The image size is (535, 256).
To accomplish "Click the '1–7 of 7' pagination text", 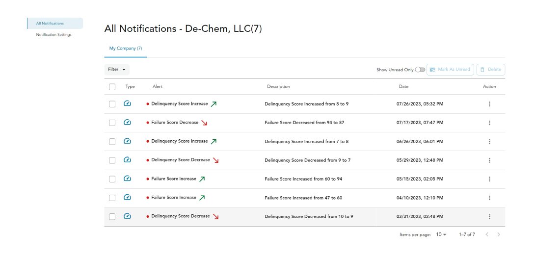I will (467, 234).
